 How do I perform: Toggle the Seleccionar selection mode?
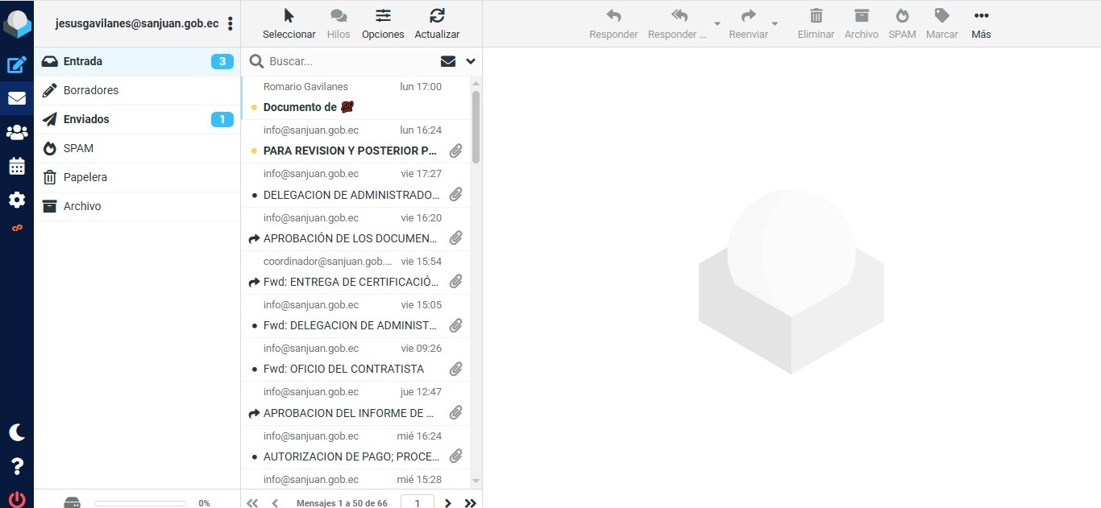click(x=289, y=24)
